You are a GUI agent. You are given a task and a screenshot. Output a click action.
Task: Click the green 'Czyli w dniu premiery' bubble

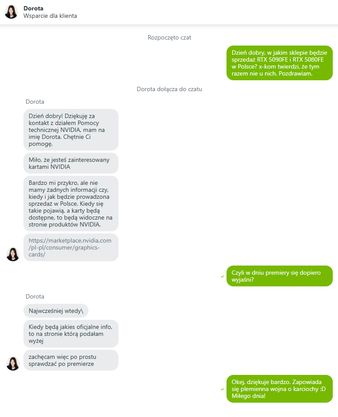[279, 276]
